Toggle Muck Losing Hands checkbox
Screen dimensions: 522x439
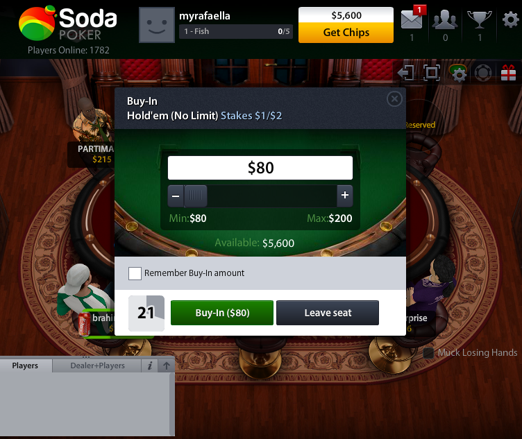coord(428,353)
